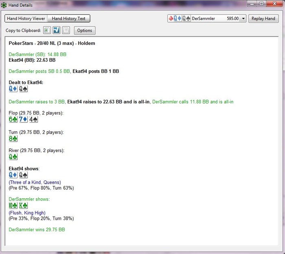Click the K of clubs DerSammler card
This screenshot has width=285, height=254.
point(24,205)
